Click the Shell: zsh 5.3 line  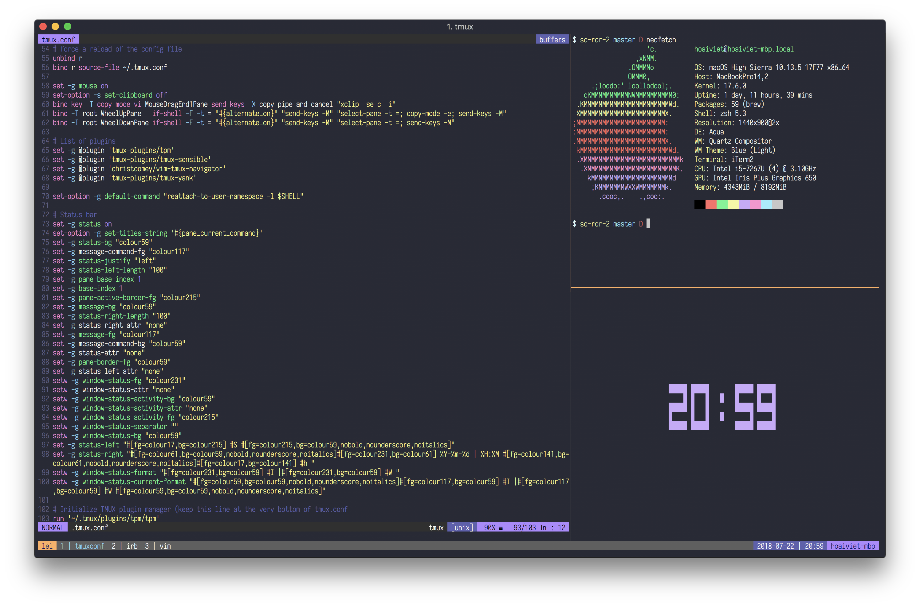tap(720, 114)
